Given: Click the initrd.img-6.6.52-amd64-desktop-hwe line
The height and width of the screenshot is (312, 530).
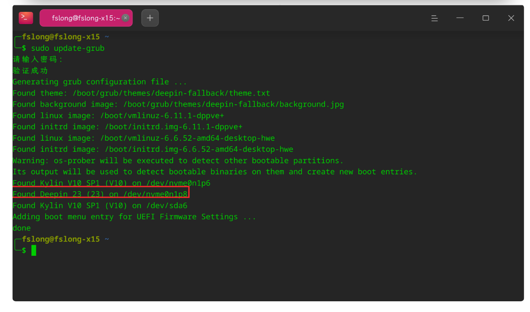Looking at the screenshot, I should 152,149.
